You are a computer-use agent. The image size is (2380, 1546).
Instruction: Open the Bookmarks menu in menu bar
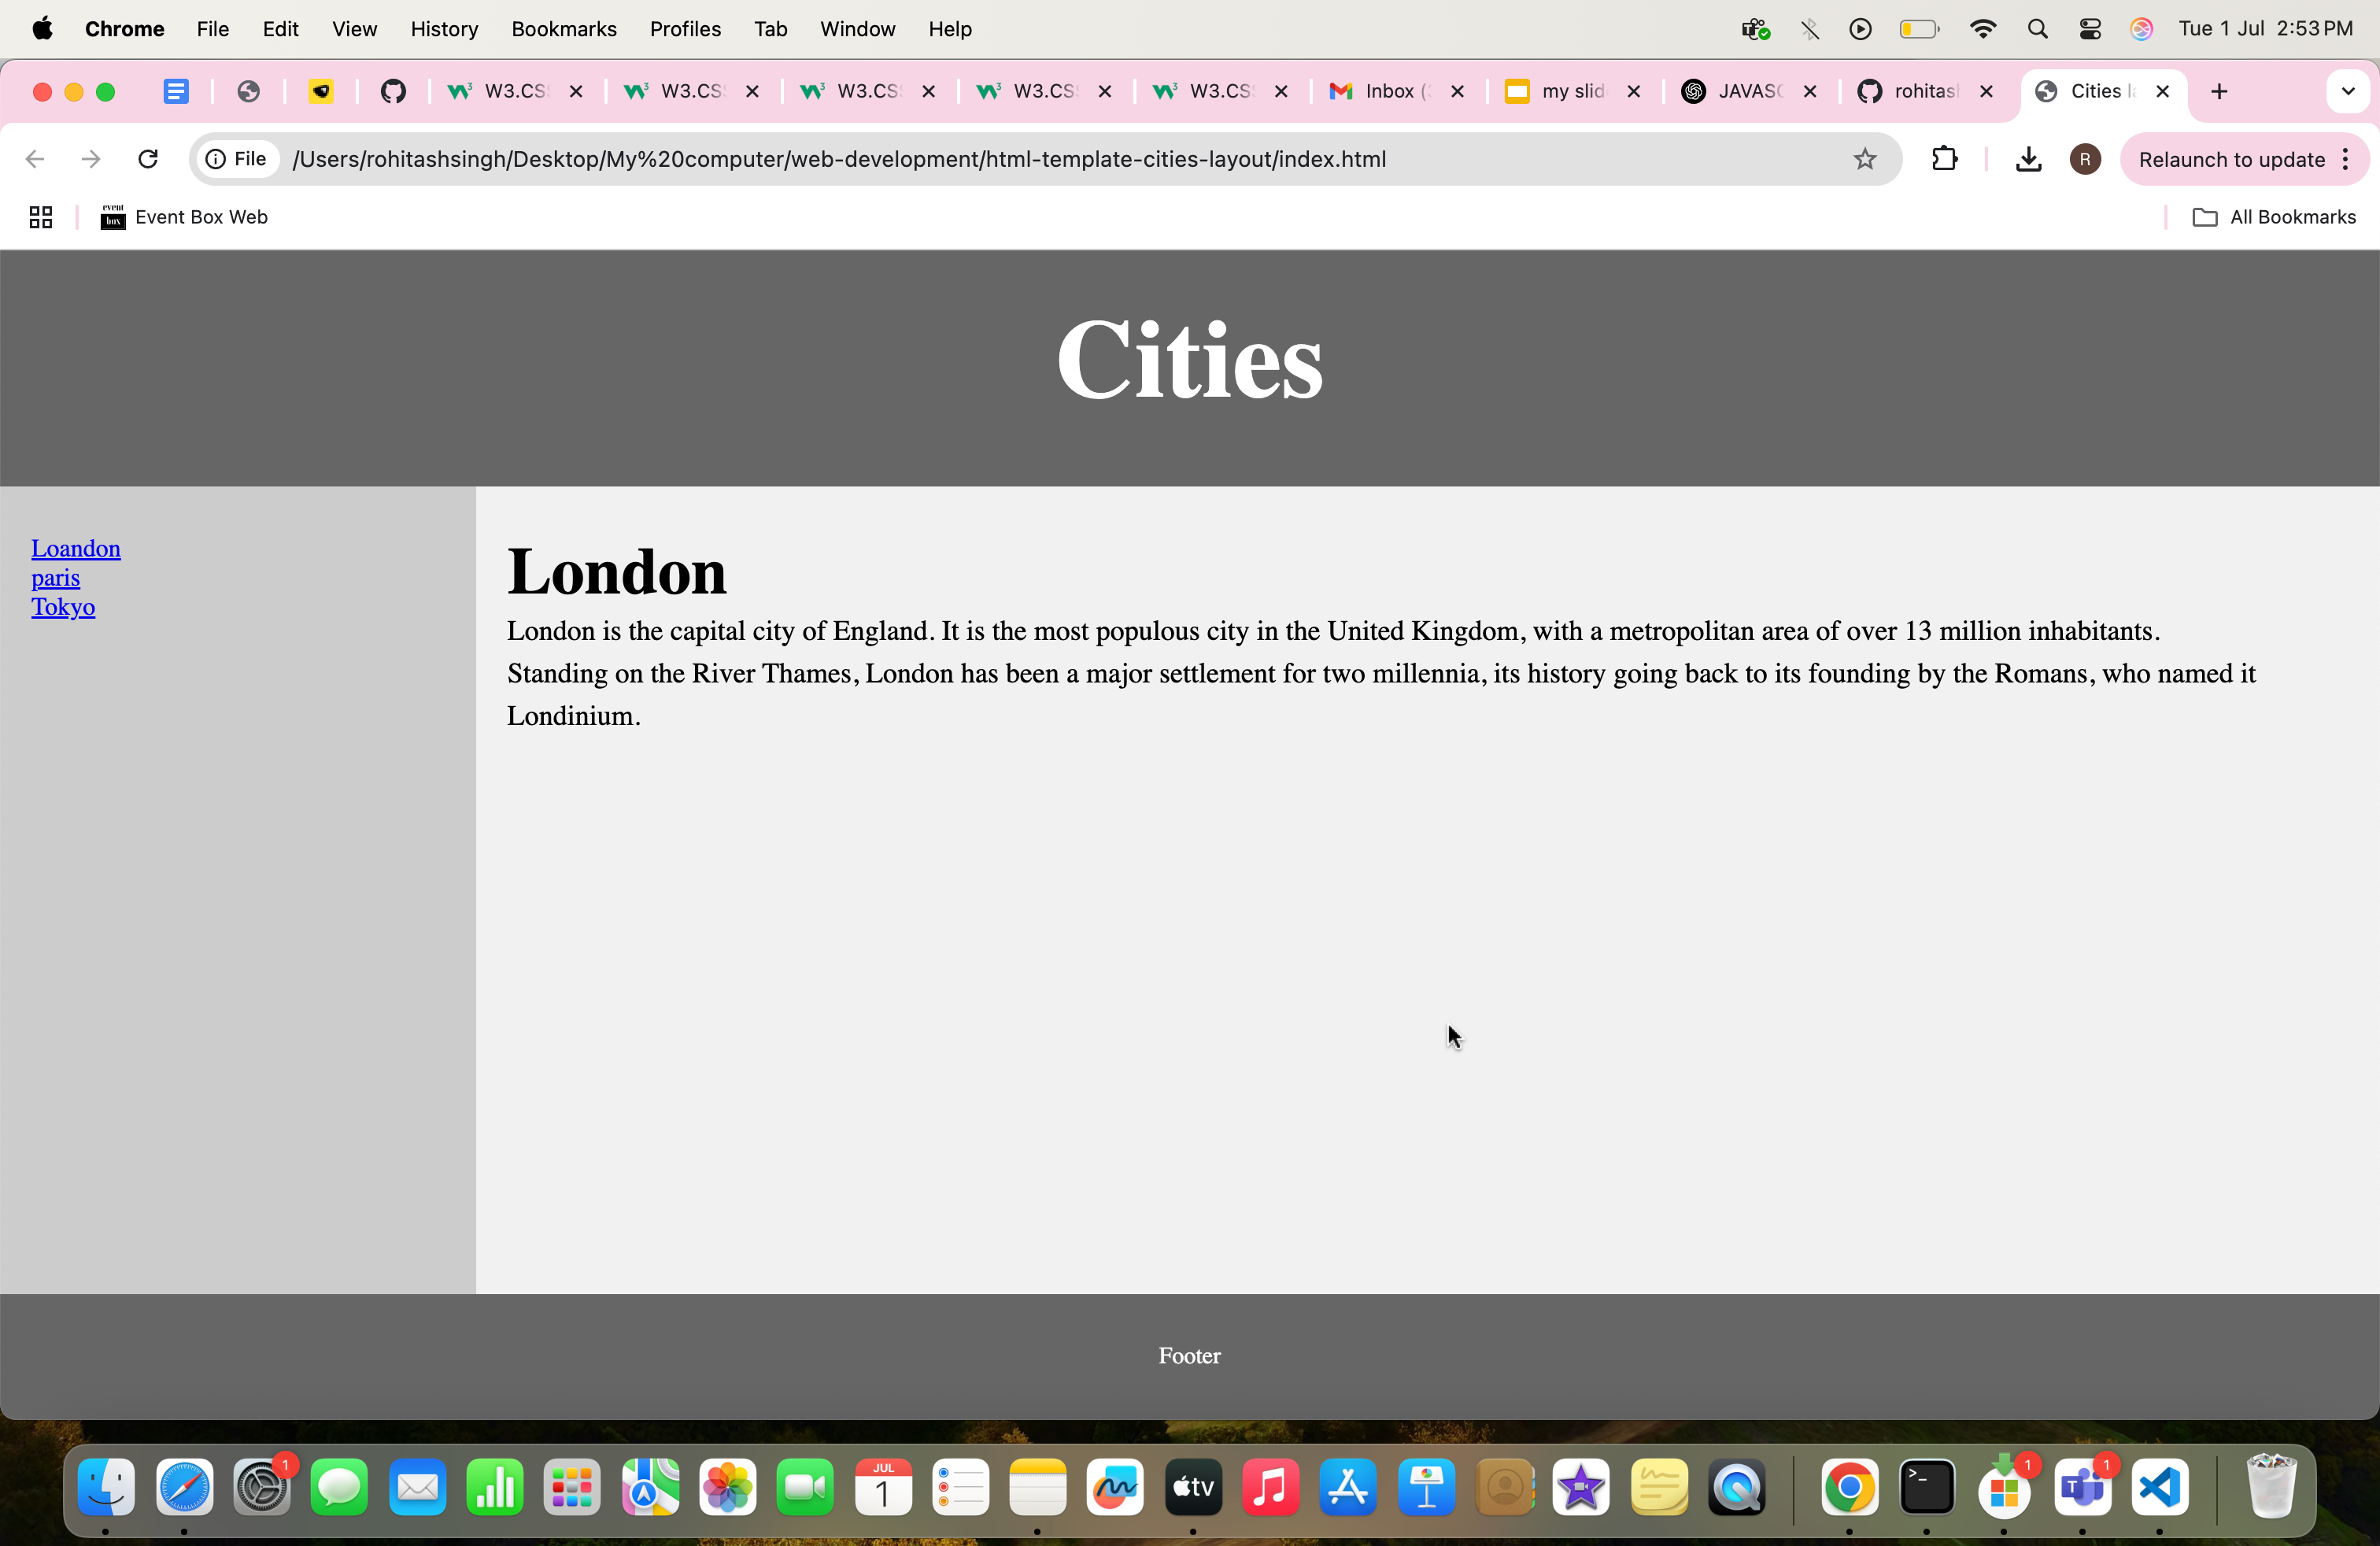click(x=563, y=29)
